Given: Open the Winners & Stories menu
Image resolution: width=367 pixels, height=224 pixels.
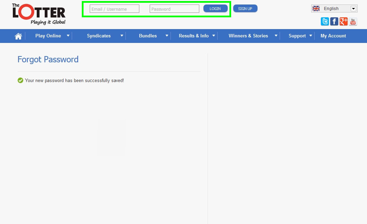Looking at the screenshot, I should [248, 36].
